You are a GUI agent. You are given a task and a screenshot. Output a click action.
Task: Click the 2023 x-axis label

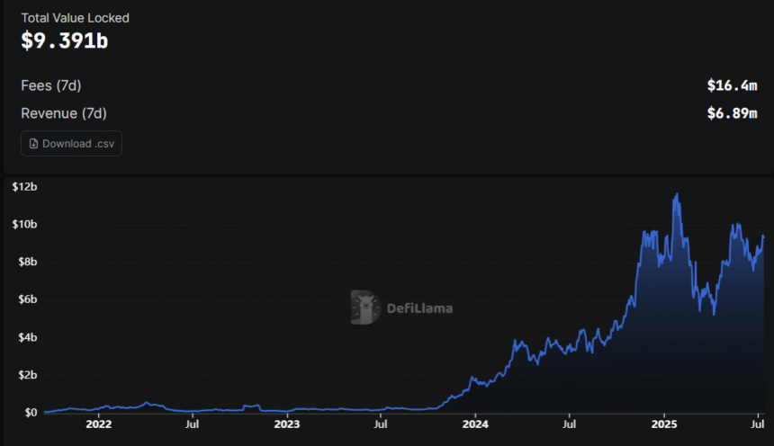tap(287, 423)
